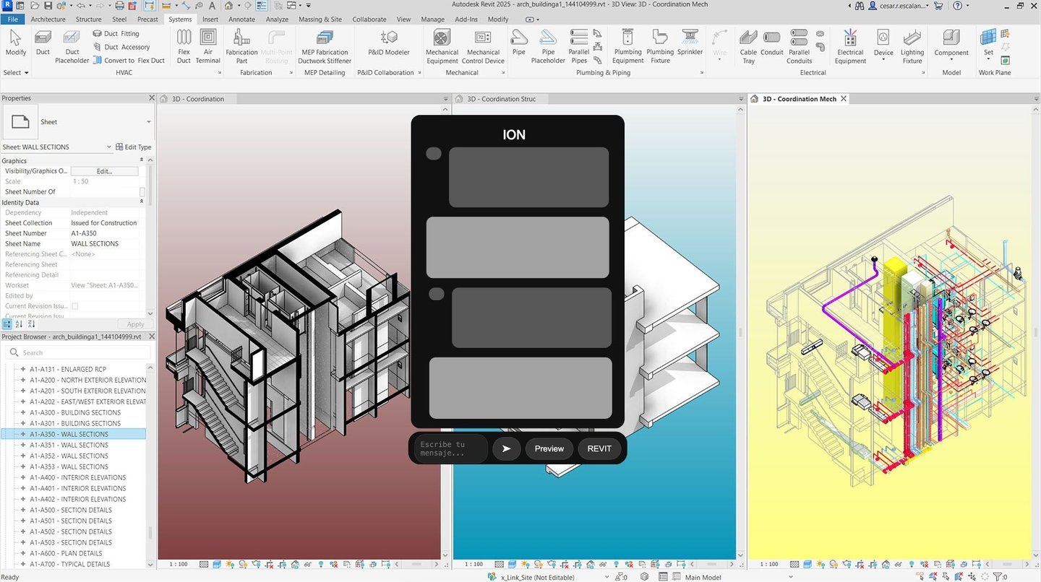Place a Plumbing Fixture
The width and height of the screenshot is (1041, 582).
[x=659, y=46]
